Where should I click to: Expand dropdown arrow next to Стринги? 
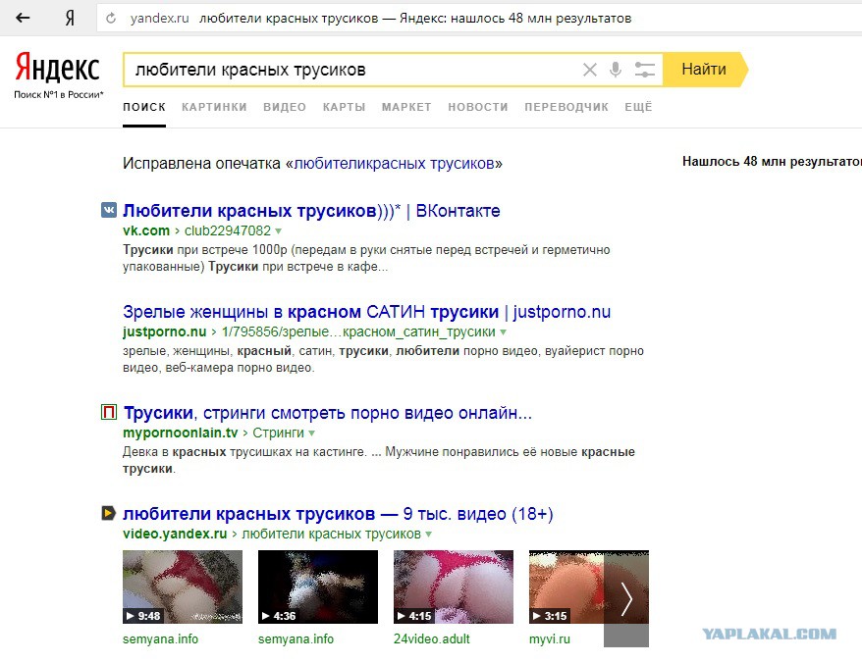pyautogui.click(x=311, y=433)
